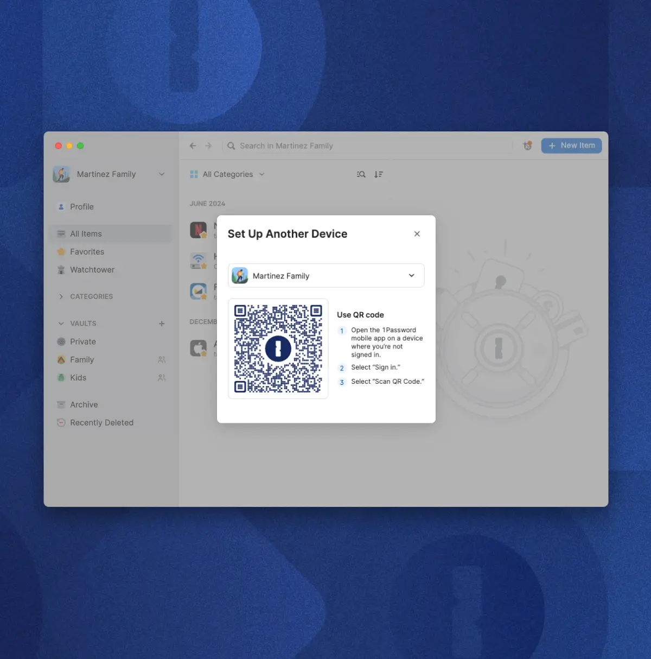Image resolution: width=651 pixels, height=659 pixels.
Task: Close the Set Up Another Device dialog
Action: [x=417, y=234]
